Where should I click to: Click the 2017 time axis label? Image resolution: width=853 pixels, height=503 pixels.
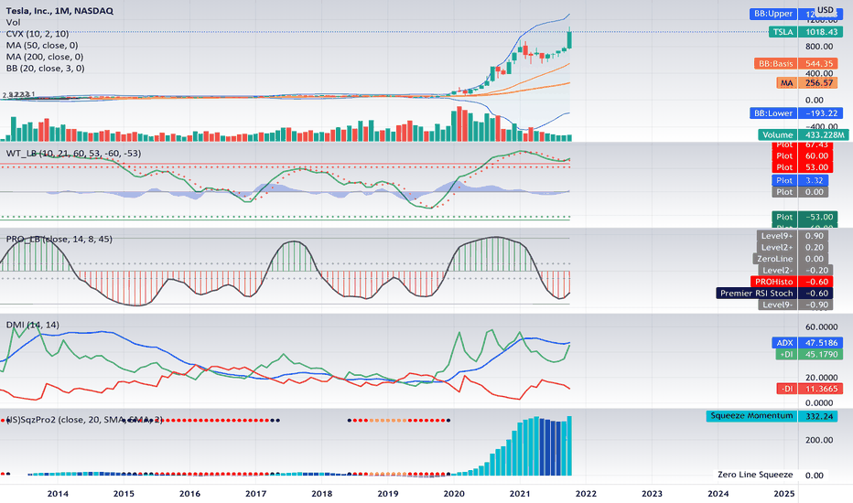click(255, 494)
